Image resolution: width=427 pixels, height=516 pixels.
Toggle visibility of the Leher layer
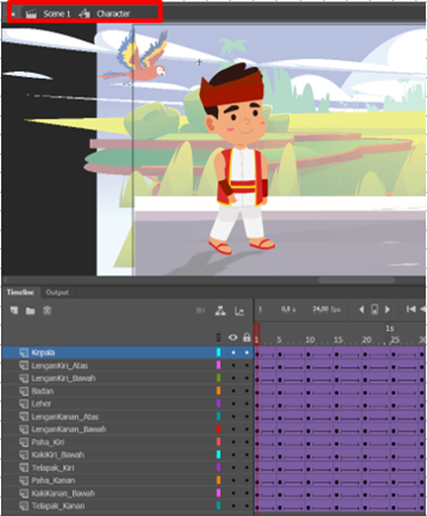click(x=233, y=403)
